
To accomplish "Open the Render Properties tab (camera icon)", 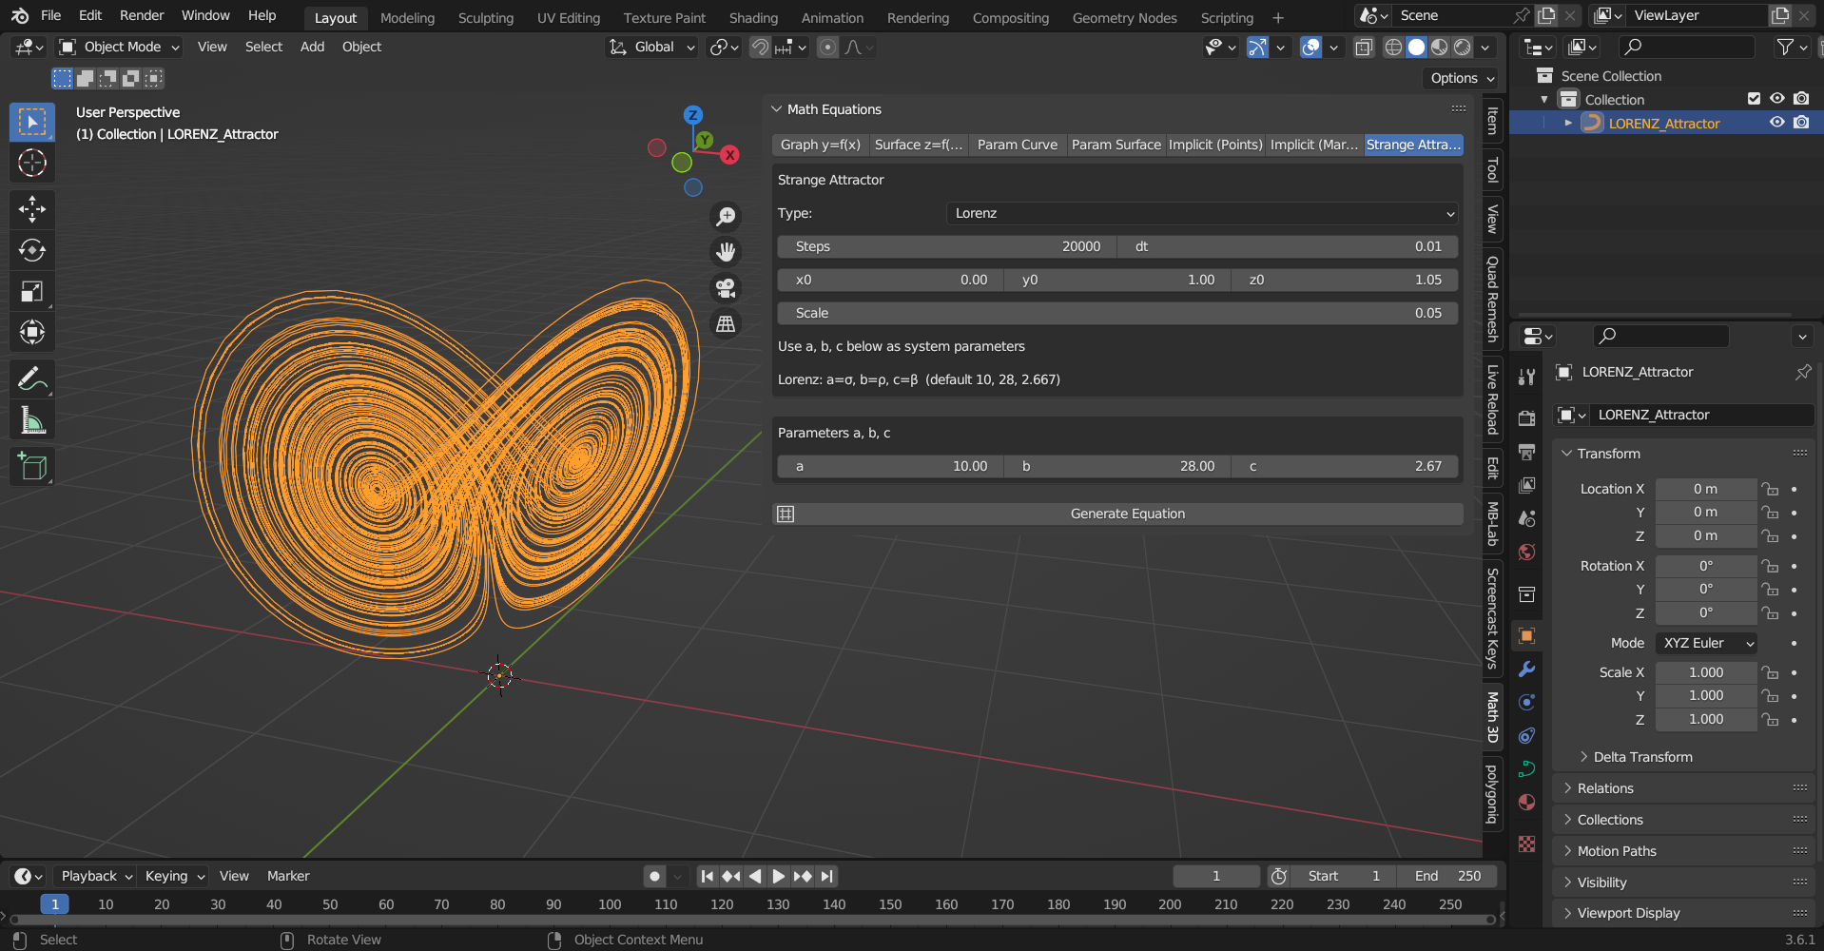I will [x=1526, y=417].
